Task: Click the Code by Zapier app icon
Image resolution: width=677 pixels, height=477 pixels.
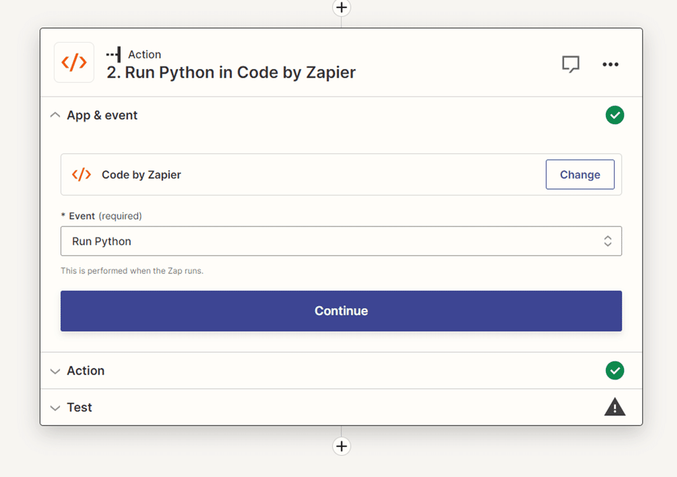Action: tap(73, 62)
